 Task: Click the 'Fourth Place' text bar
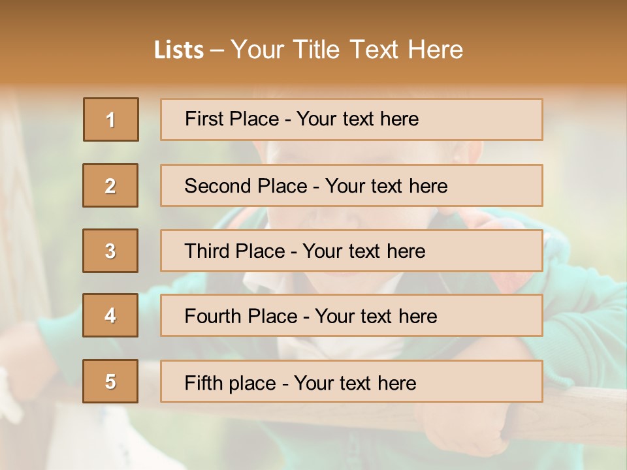click(x=351, y=315)
